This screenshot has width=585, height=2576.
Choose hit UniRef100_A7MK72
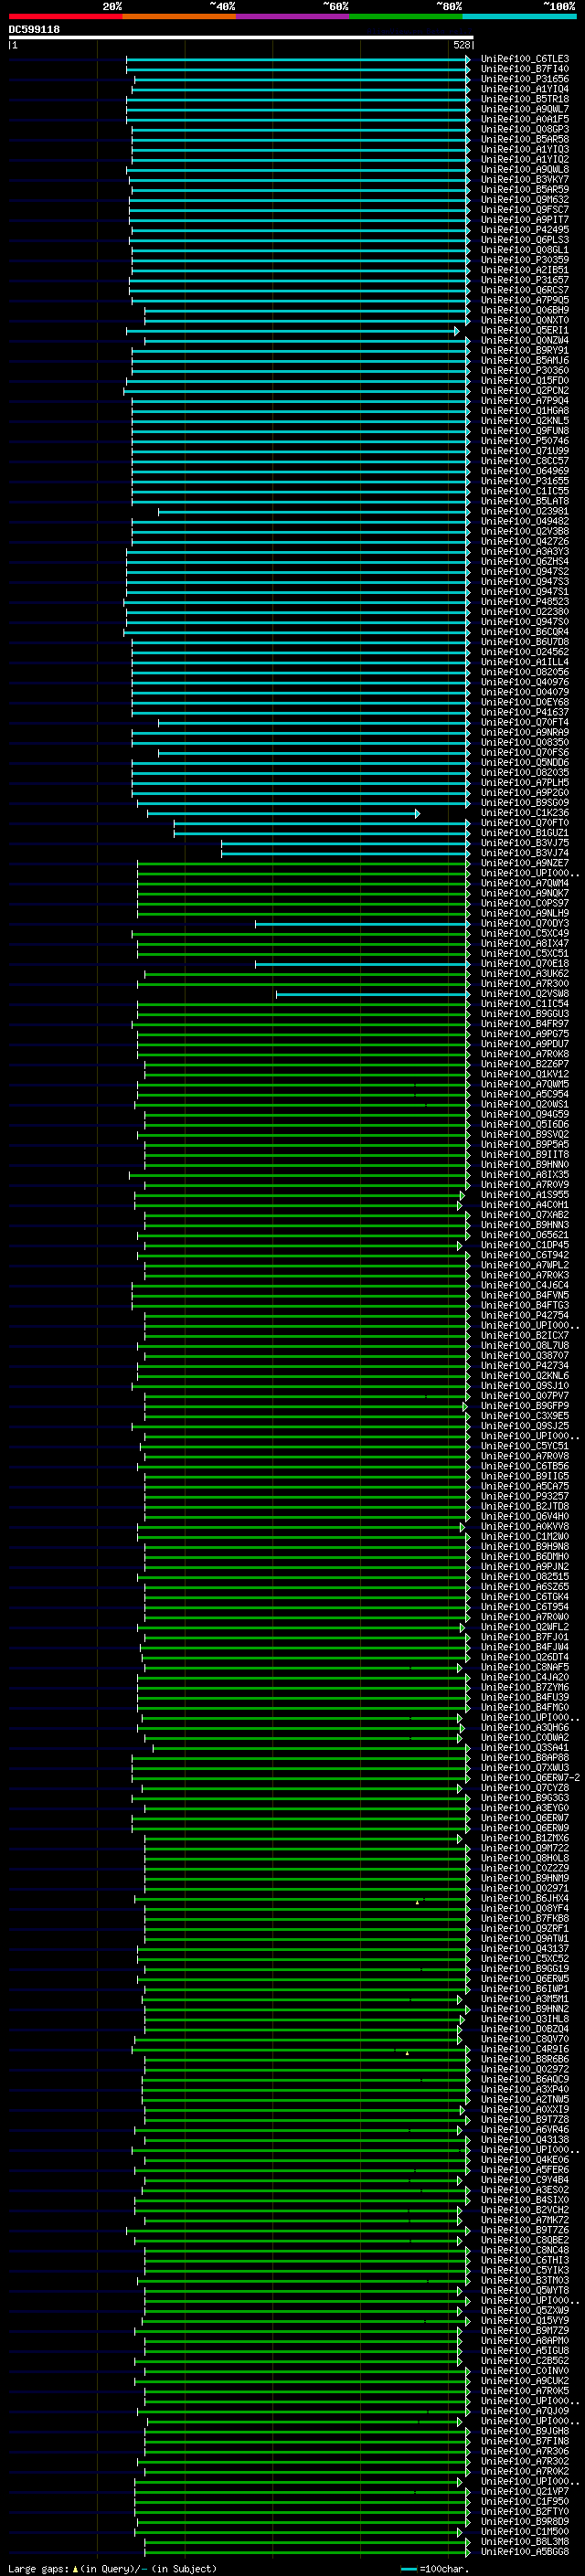tap(524, 2220)
